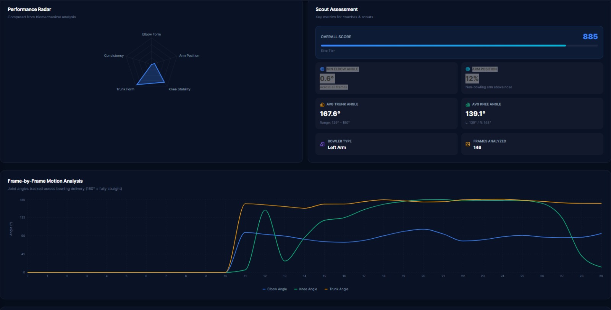Toggle the Elbow Angle series in legend
The width and height of the screenshot is (611, 310).
pos(275,289)
